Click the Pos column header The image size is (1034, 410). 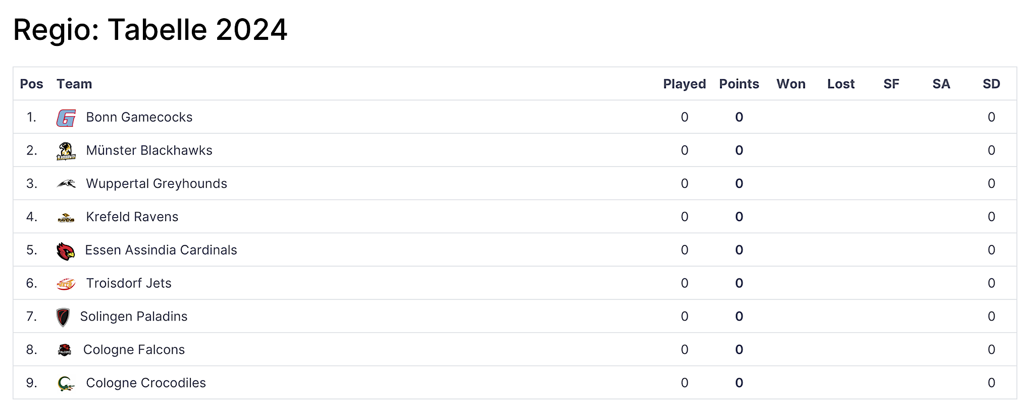pyautogui.click(x=31, y=84)
